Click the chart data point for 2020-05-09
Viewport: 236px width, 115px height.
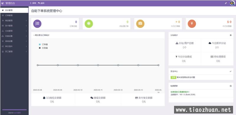click(x=58, y=65)
